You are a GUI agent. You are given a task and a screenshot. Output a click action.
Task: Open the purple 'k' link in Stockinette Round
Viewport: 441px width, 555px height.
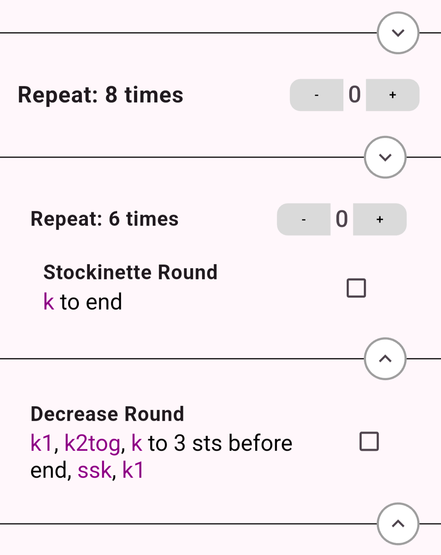[x=49, y=302]
